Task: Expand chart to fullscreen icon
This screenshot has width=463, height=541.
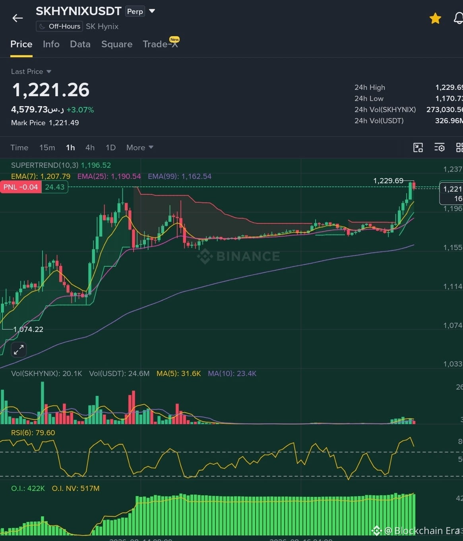Action: pos(19,350)
